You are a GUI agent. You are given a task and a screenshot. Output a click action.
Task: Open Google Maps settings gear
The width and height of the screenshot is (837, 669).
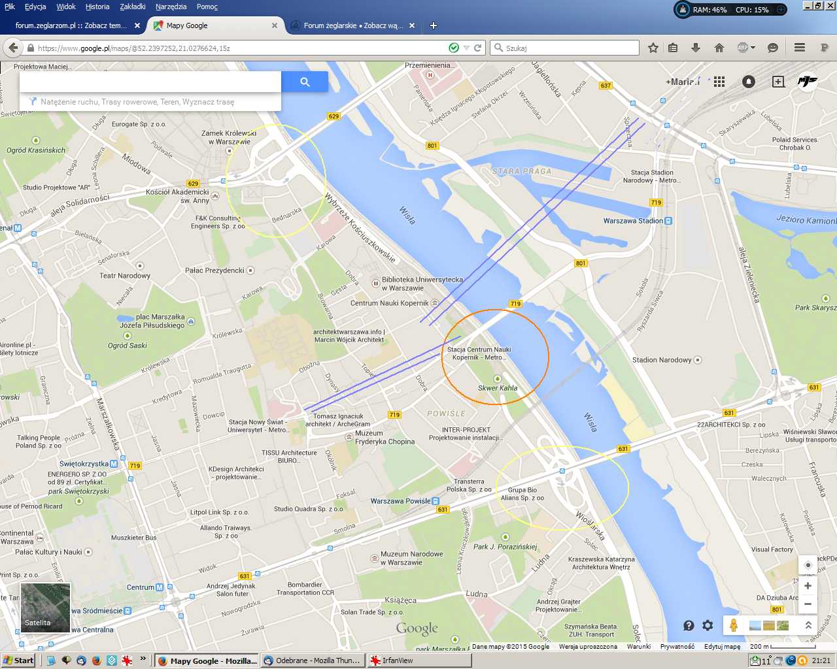(708, 625)
